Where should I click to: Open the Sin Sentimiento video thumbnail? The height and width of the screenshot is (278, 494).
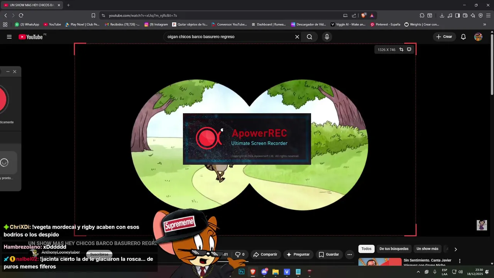pos(380,262)
